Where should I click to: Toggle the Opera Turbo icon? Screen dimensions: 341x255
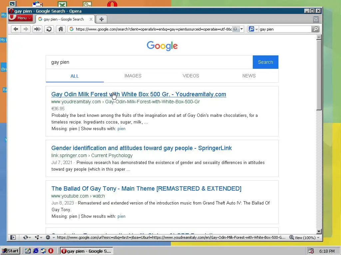(x=48, y=237)
